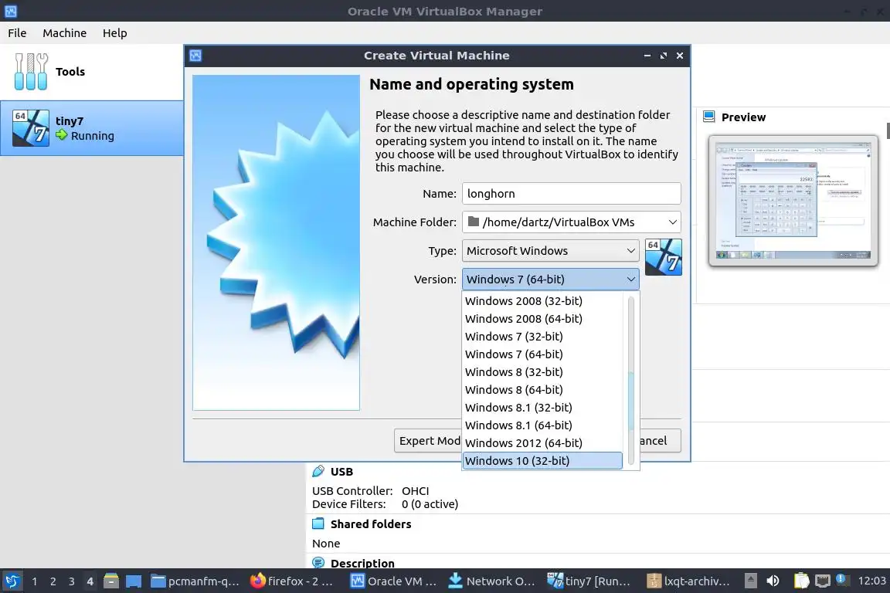Choose Windows 8.1 (32-bit) from list
The height and width of the screenshot is (593, 890).
[x=542, y=408]
